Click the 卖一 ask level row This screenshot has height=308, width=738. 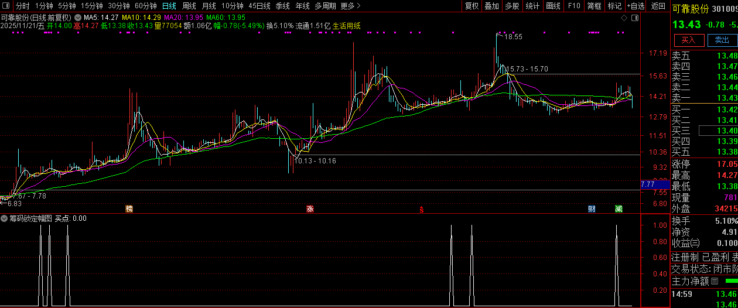click(704, 98)
